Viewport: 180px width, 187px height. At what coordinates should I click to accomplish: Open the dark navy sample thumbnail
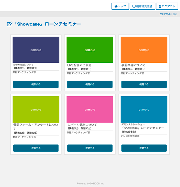pyautogui.click(x=36, y=50)
